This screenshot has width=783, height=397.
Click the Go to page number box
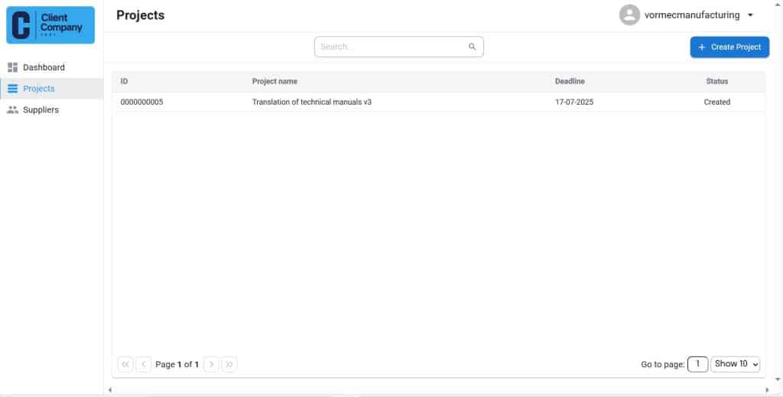click(x=697, y=364)
